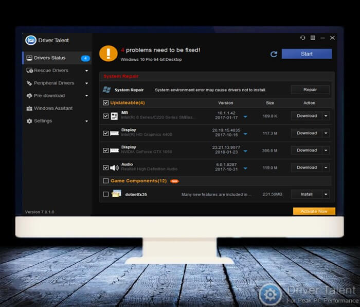Open the menu list icon in title bar
This screenshot has width=360, height=307.
point(313,38)
